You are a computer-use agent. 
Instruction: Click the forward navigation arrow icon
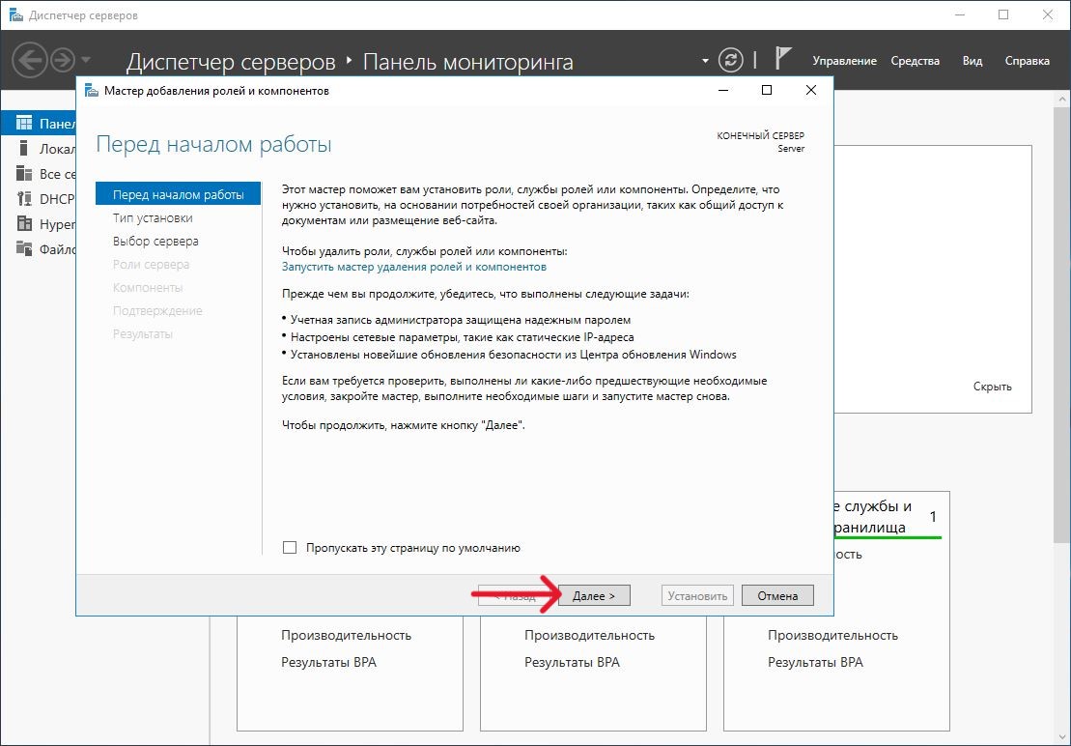pos(63,61)
